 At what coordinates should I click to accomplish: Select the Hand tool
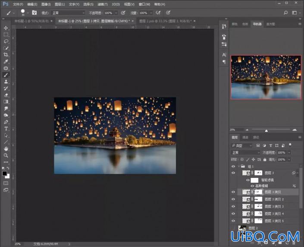click(6, 149)
